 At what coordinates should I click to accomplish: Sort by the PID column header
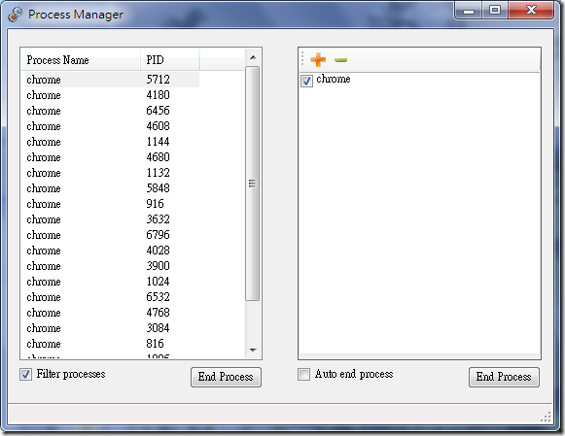(x=170, y=59)
